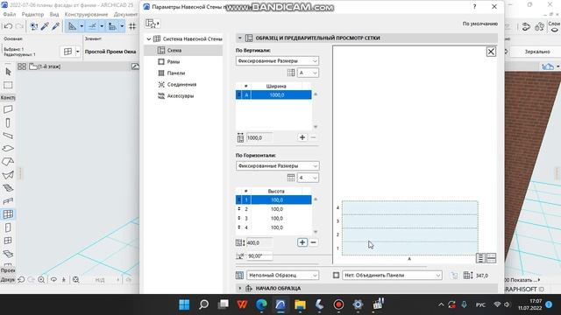Screen dimensions: 561x315
Task: Toggle the grid snap hash icon
Action: click(x=132, y=26)
